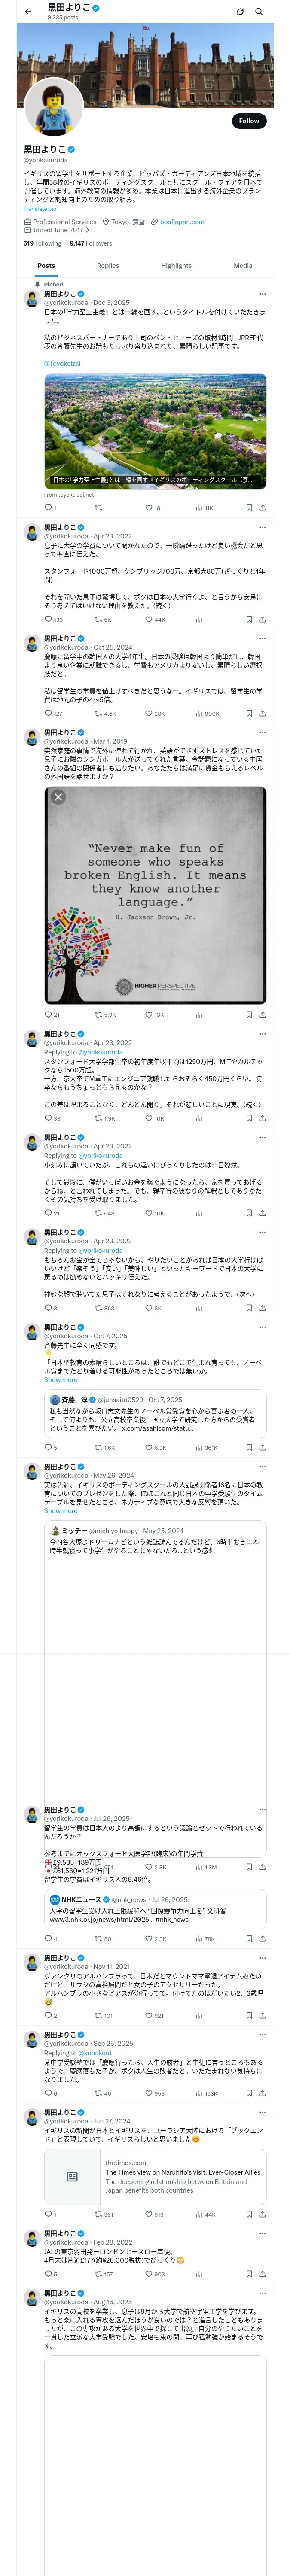Switch to the Replies tab
Screen dimensions: 290x2576
[108, 266]
